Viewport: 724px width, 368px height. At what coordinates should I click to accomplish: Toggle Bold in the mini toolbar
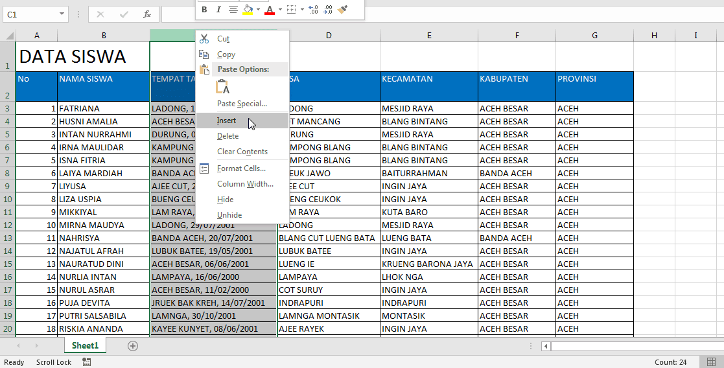[205, 10]
